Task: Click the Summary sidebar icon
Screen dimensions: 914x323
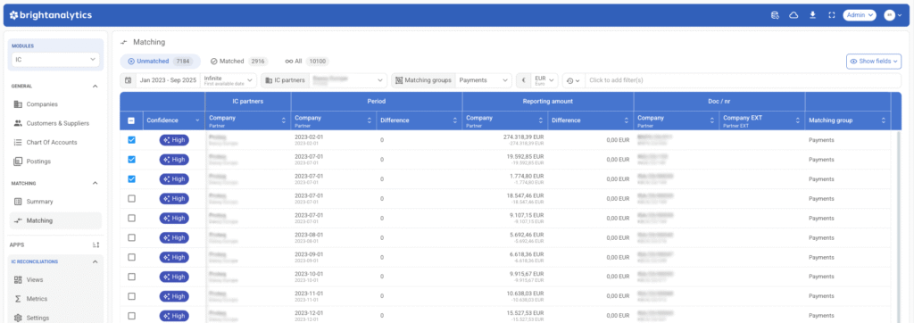Action: tap(18, 202)
